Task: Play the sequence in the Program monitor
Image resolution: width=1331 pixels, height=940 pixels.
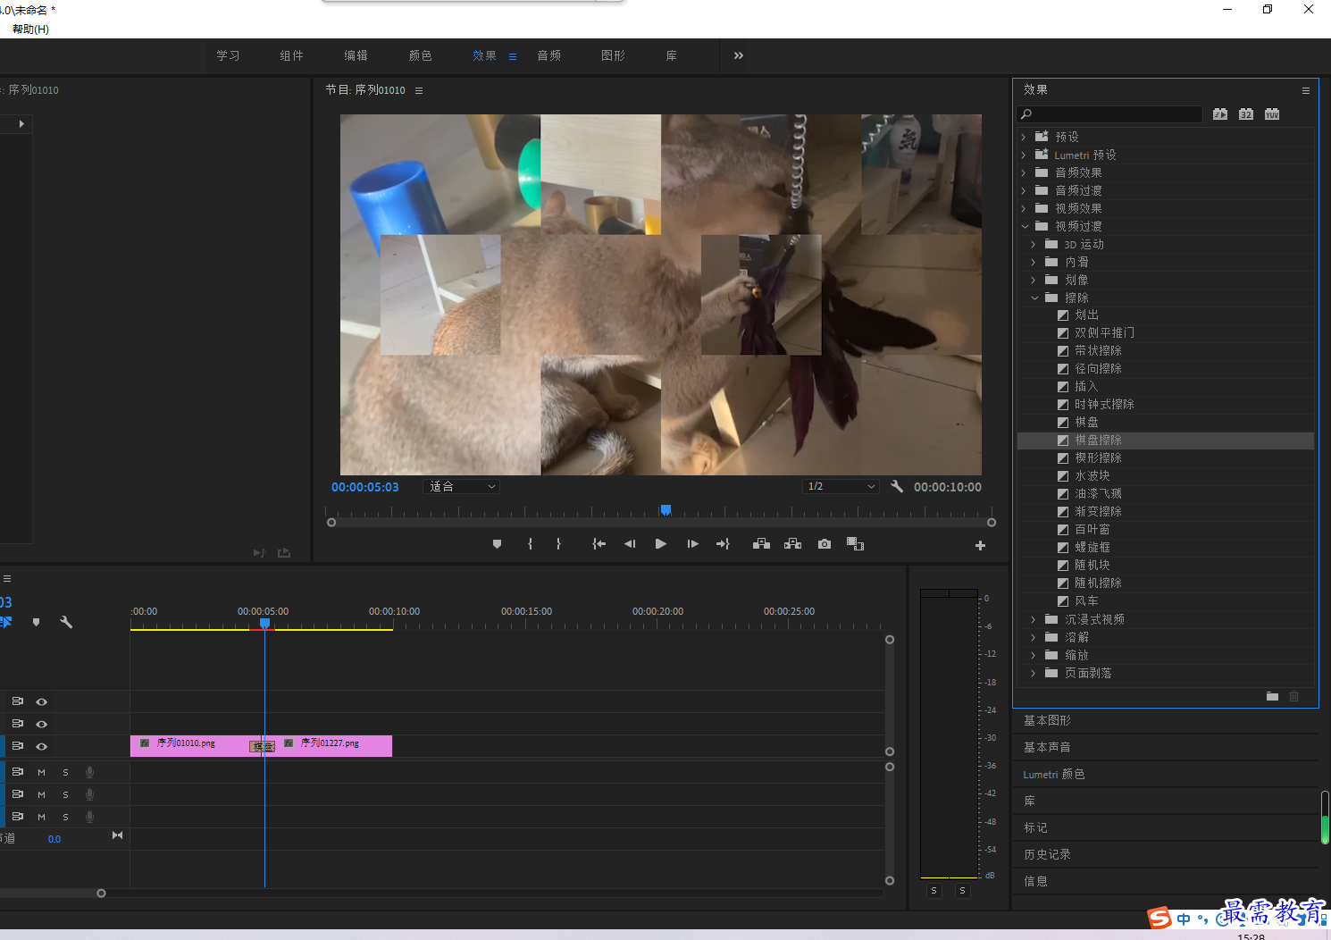Action: [x=661, y=544]
